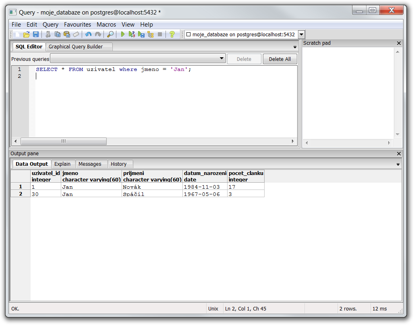Screen dimensions: 414x325
Task: Open help with the yellow question mark icon
Action: pos(172,35)
